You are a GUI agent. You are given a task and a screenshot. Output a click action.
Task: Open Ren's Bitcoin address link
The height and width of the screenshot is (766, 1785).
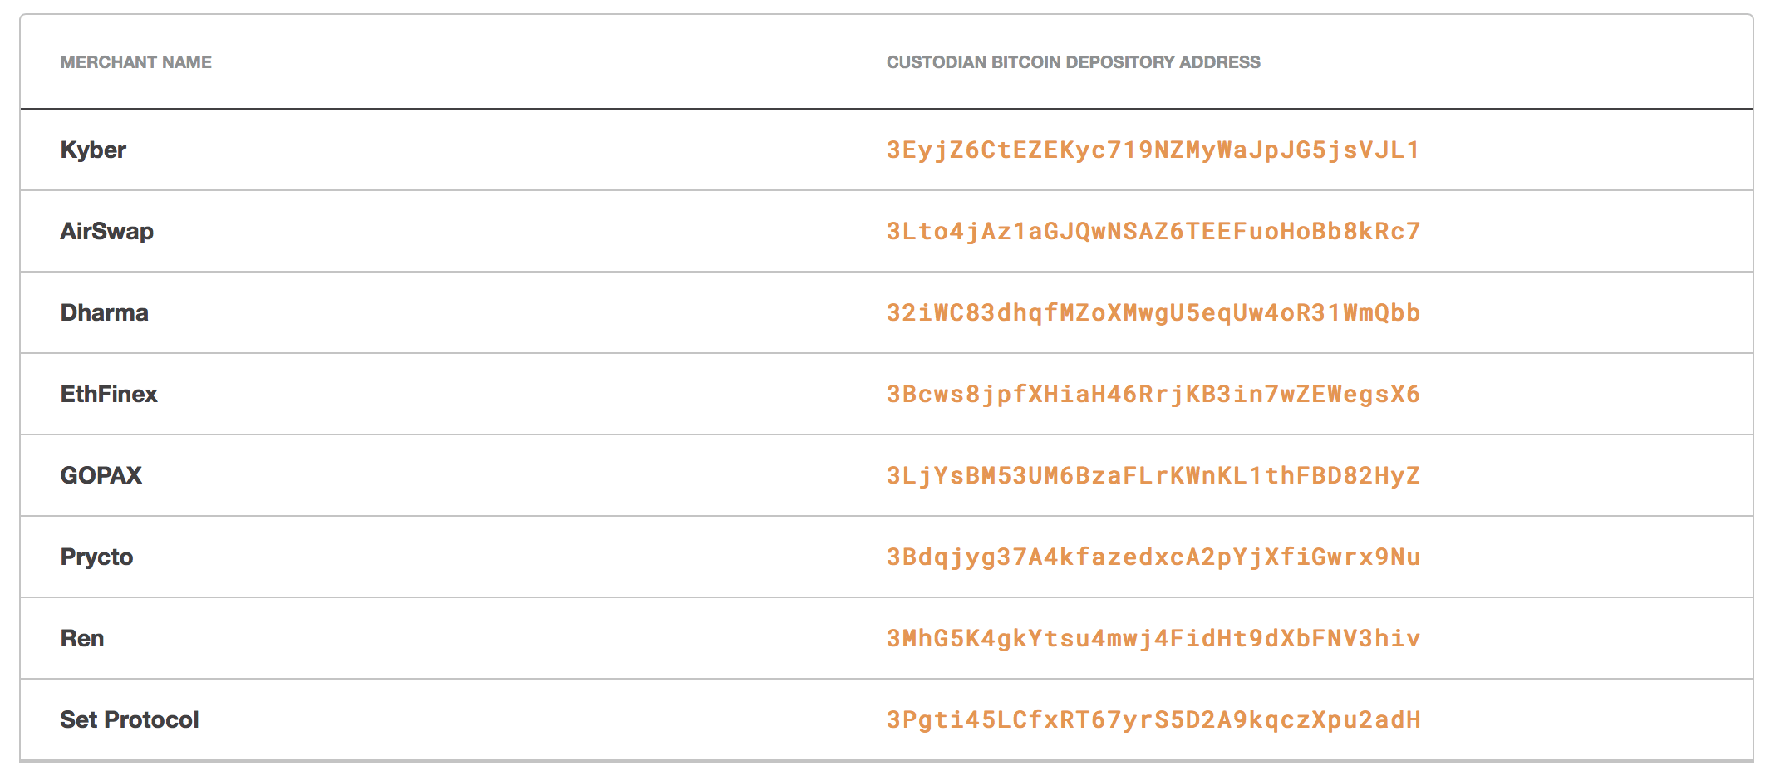point(1153,638)
